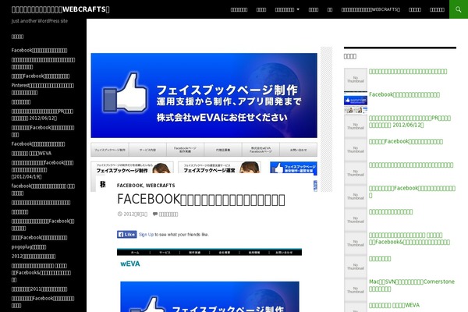Image resolution: width=468 pixels, height=312 pixels.
Task: Open the green search magnifier icon
Action: (x=459, y=9)
